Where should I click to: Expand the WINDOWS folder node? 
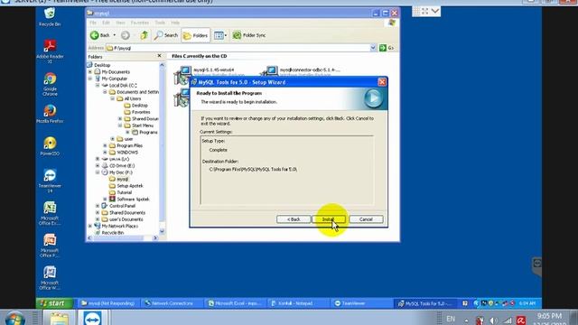[x=105, y=153]
